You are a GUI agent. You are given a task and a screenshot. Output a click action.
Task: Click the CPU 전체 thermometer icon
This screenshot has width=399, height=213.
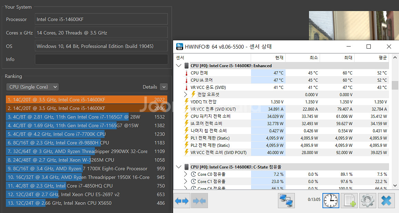(187, 73)
